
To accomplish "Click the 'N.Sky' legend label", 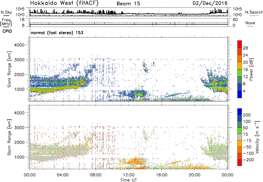I will pyautogui.click(x=6, y=12).
